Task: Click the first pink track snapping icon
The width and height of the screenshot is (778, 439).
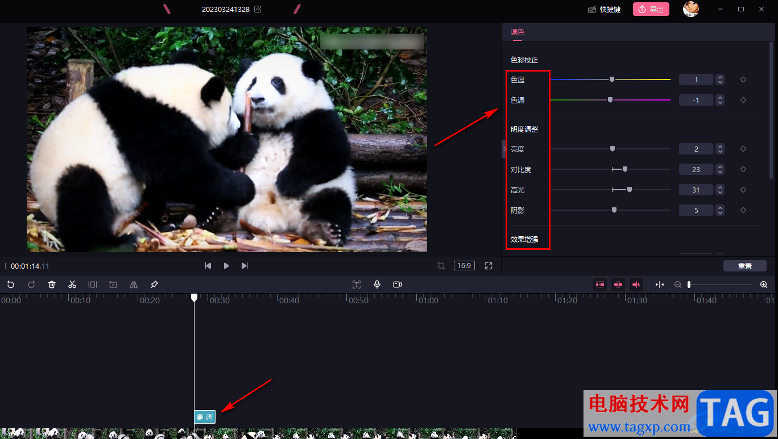Action: (600, 285)
